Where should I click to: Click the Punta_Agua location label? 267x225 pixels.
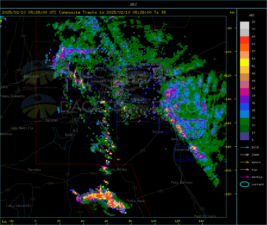pyautogui.click(x=135, y=201)
